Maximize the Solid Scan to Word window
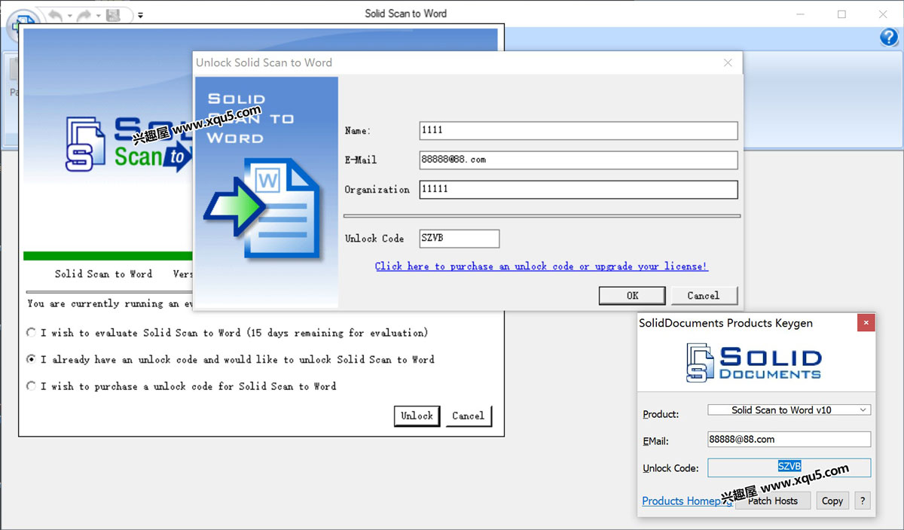The height and width of the screenshot is (530, 904). [x=841, y=14]
